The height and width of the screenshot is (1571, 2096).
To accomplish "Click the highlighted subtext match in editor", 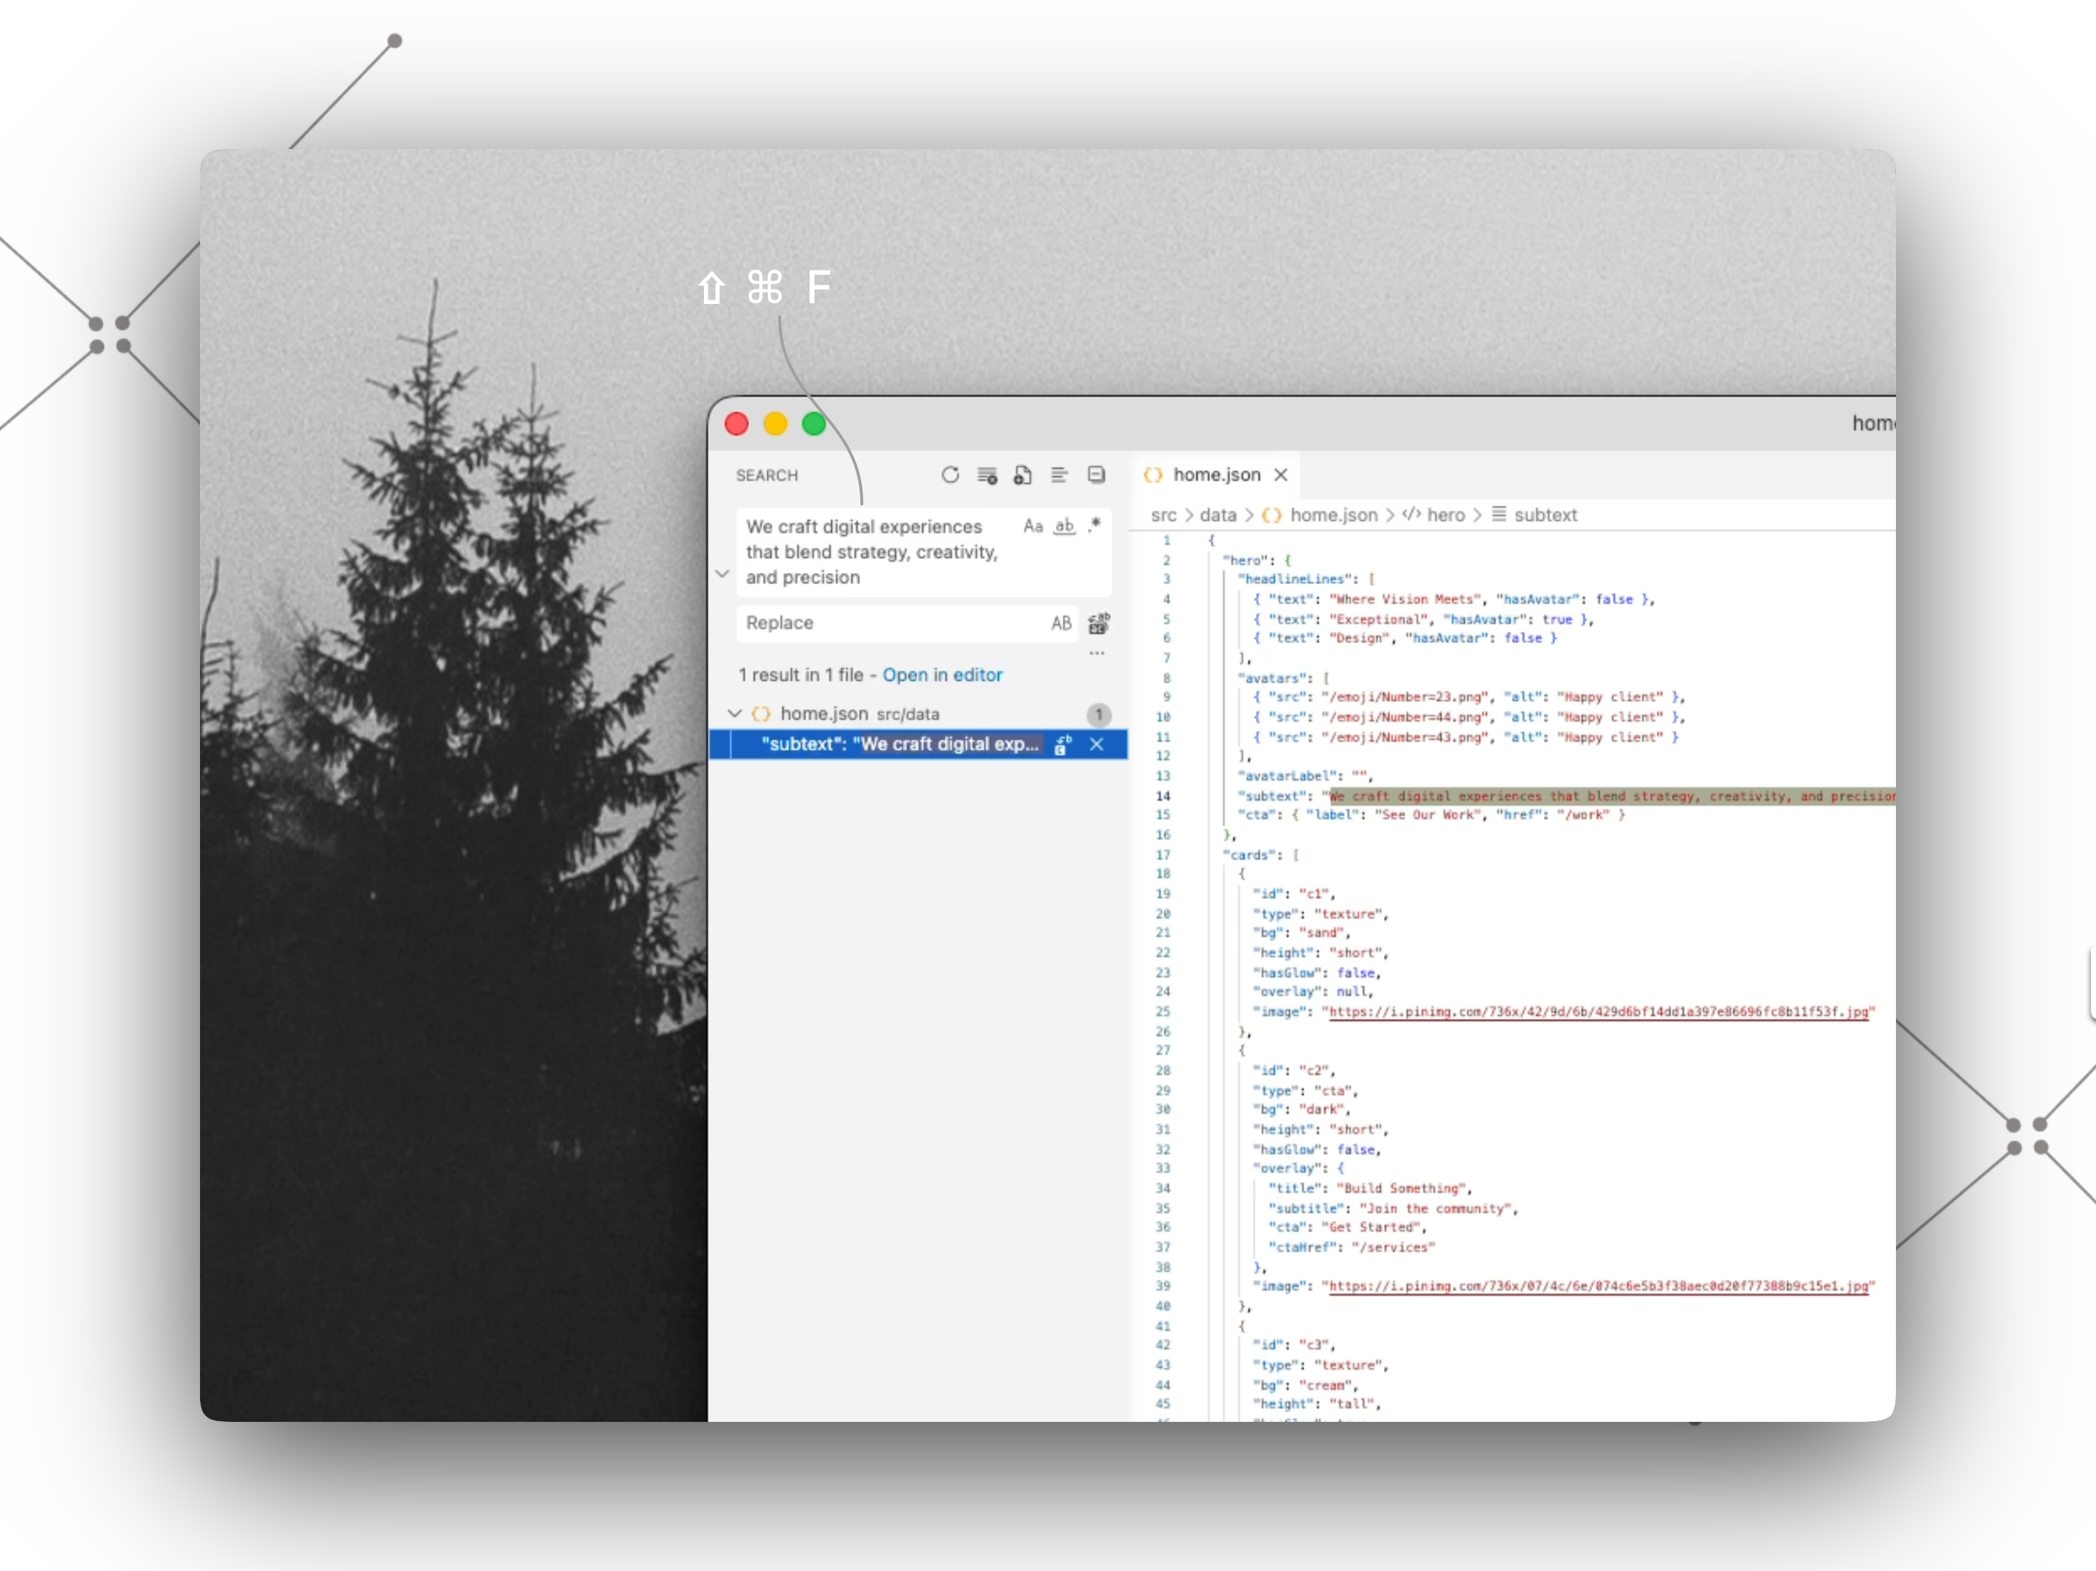I will tap(1612, 796).
